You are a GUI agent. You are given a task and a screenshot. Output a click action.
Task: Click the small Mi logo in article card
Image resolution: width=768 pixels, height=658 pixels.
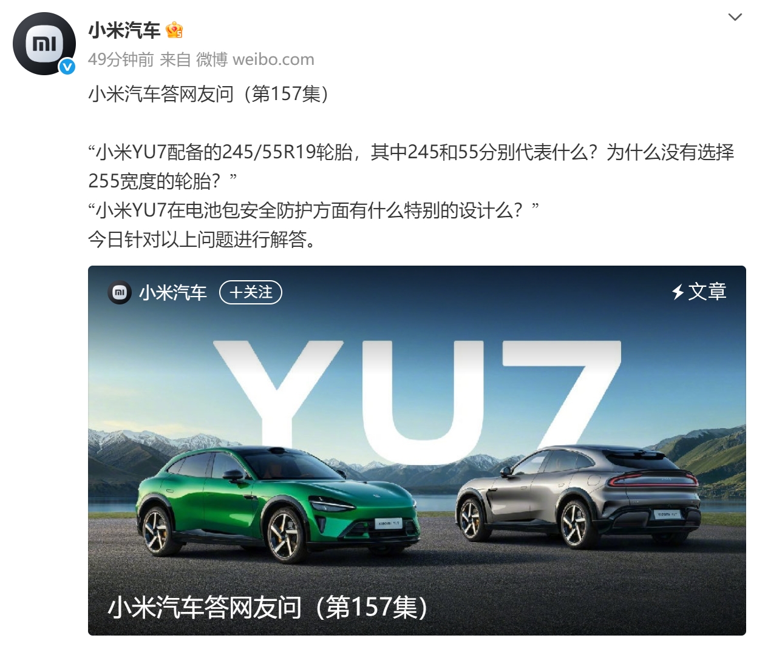coord(120,292)
